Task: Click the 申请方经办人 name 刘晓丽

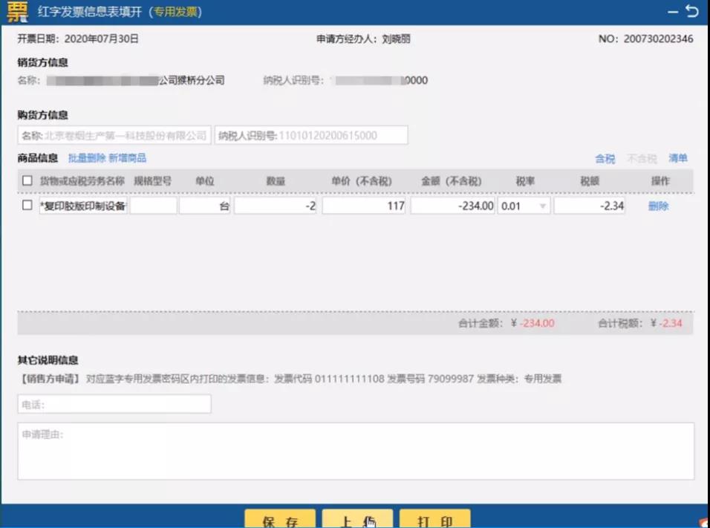Action: pos(396,39)
